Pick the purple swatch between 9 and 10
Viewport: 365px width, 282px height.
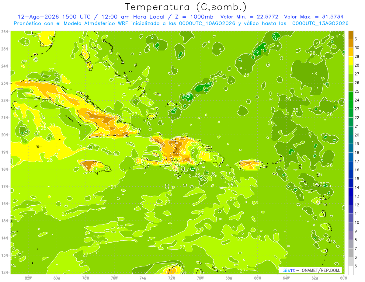351,227
